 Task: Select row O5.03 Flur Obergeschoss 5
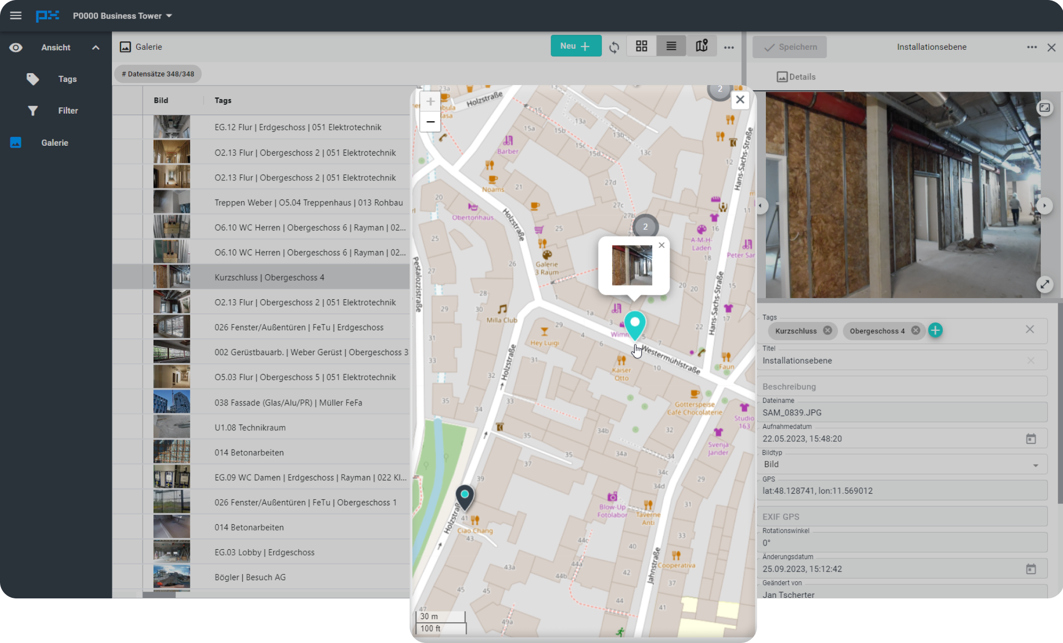(261, 377)
